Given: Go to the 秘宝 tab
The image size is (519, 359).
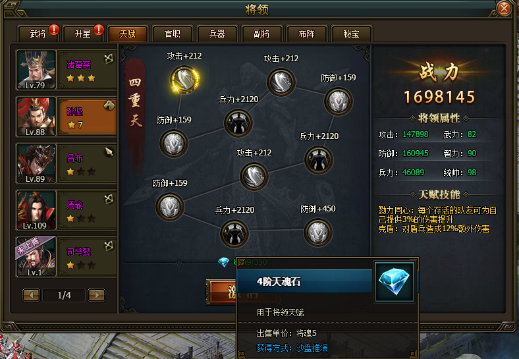Looking at the screenshot, I should pos(351,34).
